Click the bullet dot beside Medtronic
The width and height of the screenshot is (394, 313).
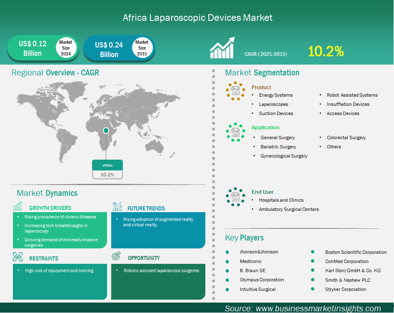coord(227,262)
